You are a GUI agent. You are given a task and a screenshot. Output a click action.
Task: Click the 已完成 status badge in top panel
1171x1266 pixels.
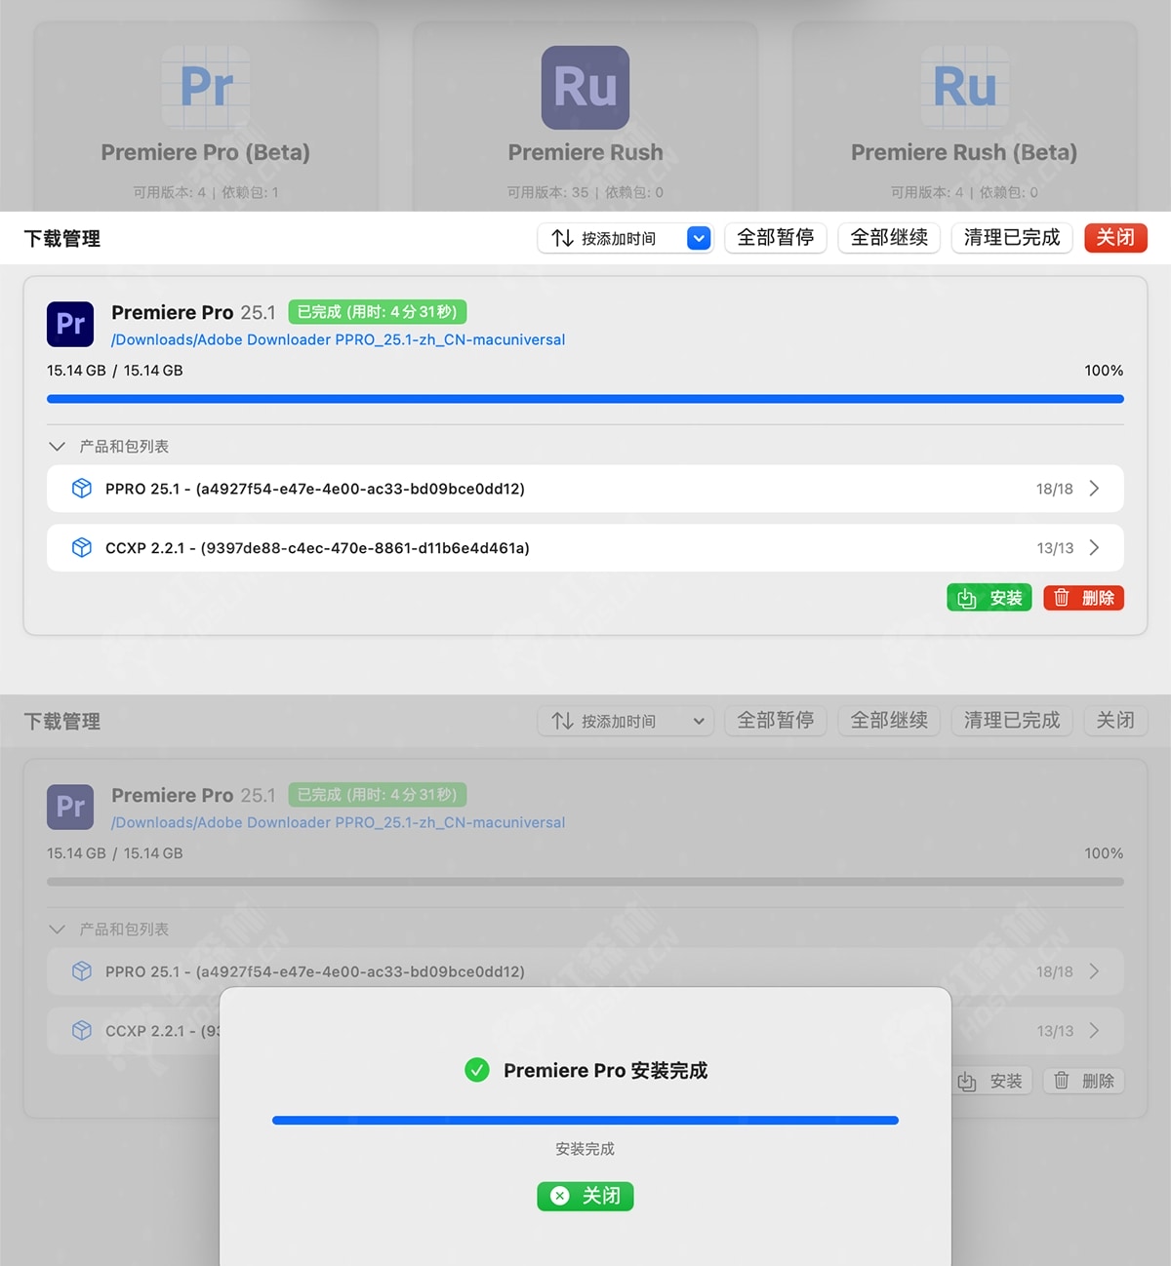tap(377, 312)
